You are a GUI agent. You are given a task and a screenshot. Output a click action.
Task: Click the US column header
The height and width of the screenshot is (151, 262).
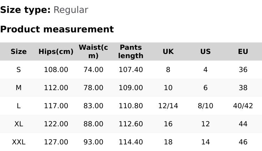pyautogui.click(x=205, y=51)
